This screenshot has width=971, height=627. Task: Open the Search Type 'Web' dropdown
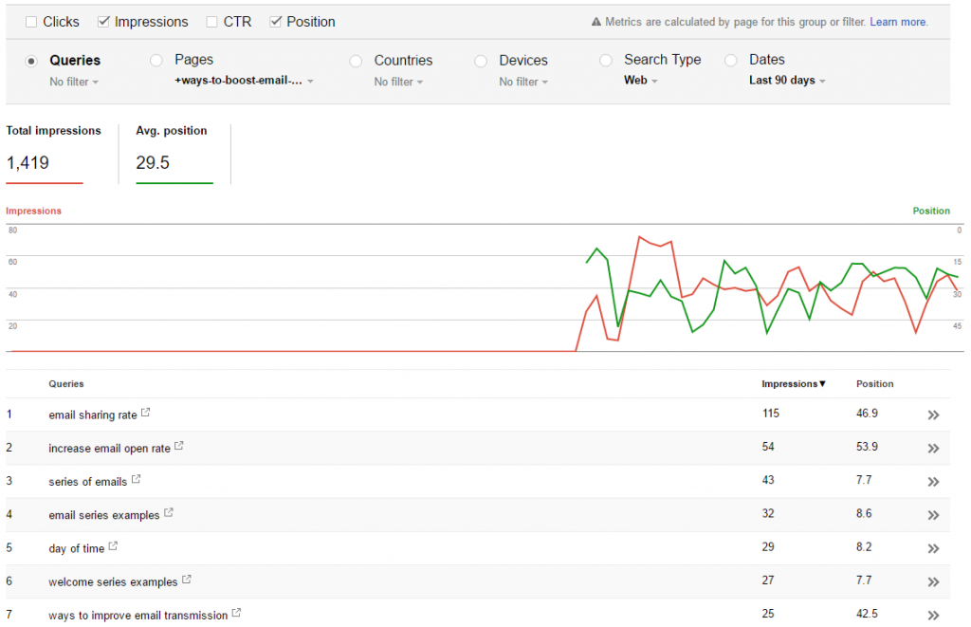(x=640, y=81)
